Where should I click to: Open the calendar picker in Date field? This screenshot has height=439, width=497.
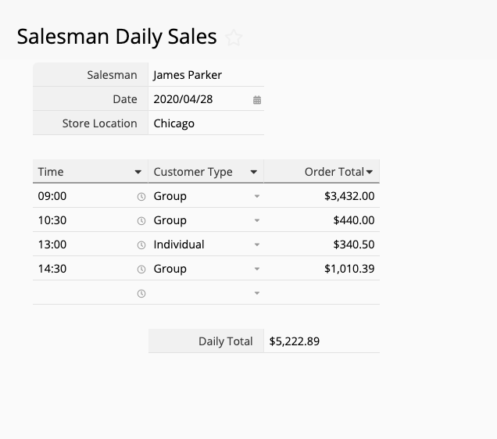(x=257, y=100)
